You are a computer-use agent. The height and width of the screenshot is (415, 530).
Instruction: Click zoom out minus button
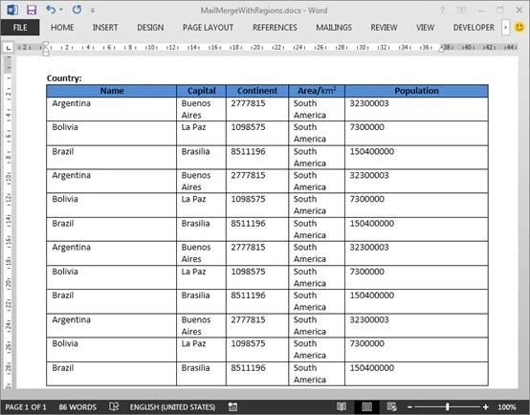(409, 407)
